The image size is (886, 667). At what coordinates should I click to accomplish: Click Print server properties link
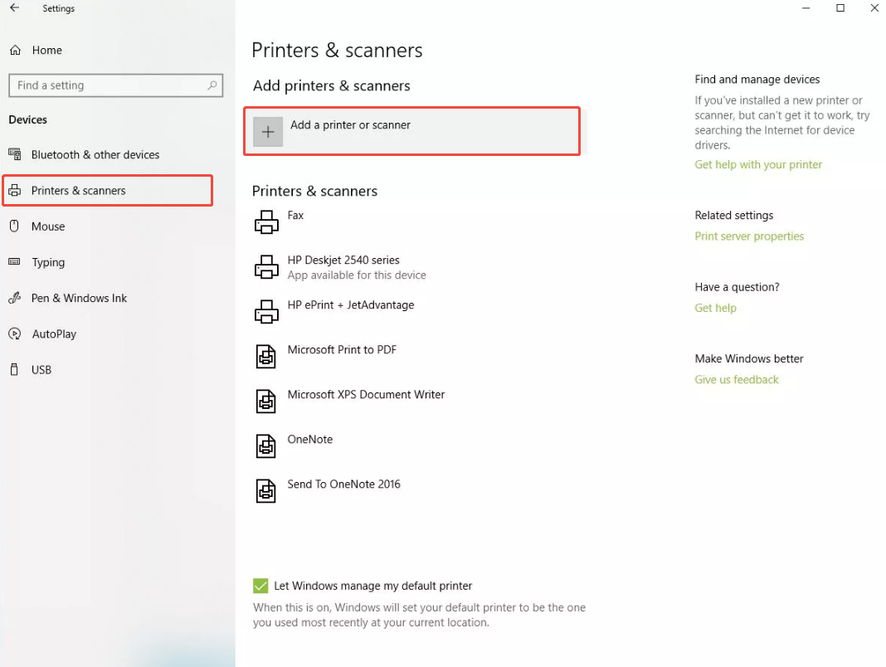749,236
